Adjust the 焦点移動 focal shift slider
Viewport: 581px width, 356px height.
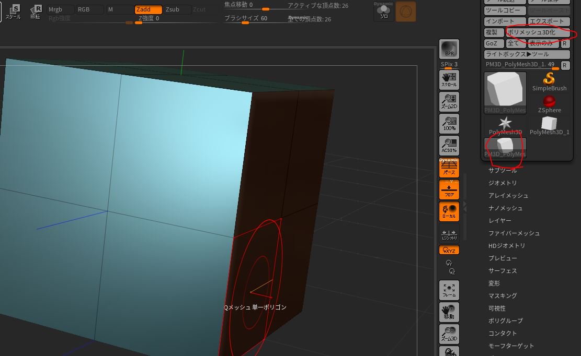[253, 5]
